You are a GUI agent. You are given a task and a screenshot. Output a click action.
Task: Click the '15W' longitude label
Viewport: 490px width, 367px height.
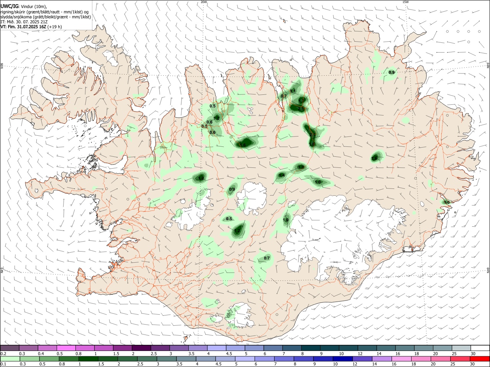pos(405,2)
